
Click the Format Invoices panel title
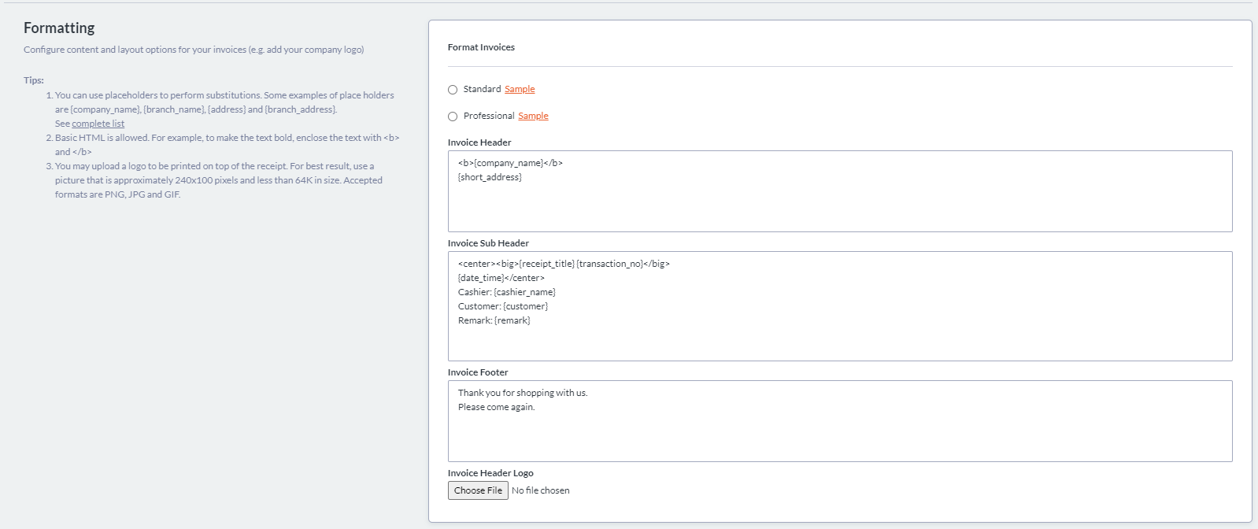click(481, 47)
